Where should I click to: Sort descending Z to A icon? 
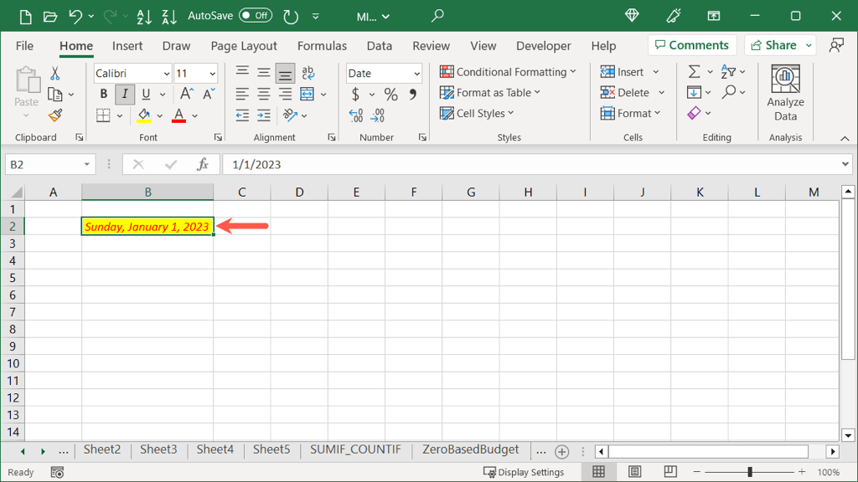[169, 17]
